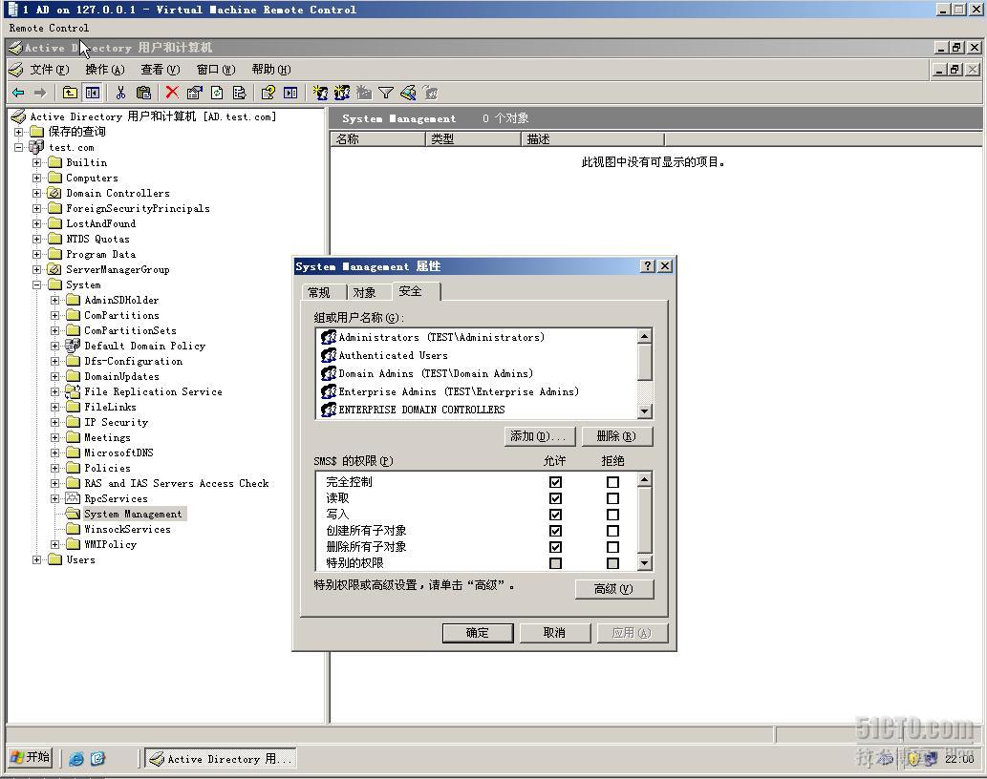This screenshot has height=779, width=987.
Task: Check Deny checkbox for 写入
Action: pyautogui.click(x=612, y=515)
